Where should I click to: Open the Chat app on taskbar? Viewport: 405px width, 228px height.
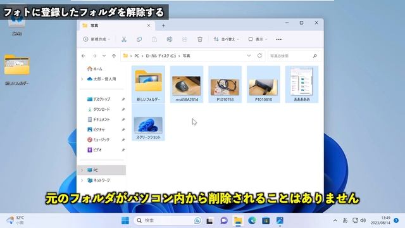223,220
